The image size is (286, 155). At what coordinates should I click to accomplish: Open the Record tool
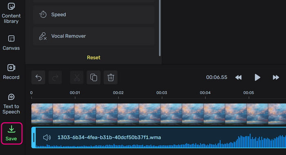[11, 72]
